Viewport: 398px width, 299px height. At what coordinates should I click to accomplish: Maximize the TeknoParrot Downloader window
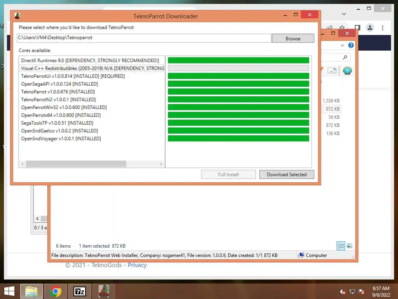click(296, 15)
